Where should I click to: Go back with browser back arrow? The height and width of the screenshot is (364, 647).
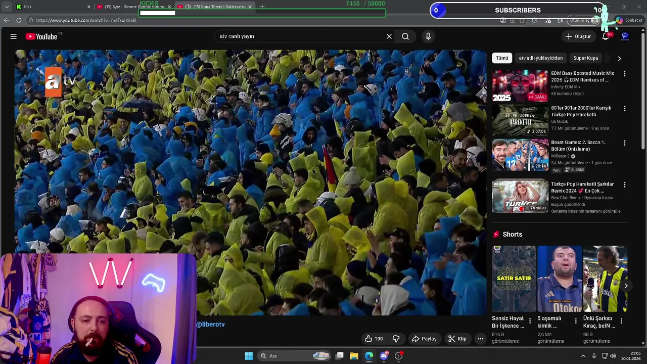7,20
